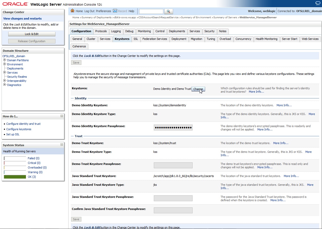Click the Oracle logo icon at top right
Viewport: 322px width, 229px height.
coord(318,3)
